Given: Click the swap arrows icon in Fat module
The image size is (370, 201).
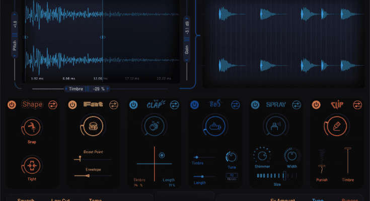Looking at the screenshot, I should (114, 105).
